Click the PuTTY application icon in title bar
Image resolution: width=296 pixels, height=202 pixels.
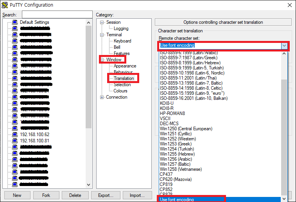(5, 5)
